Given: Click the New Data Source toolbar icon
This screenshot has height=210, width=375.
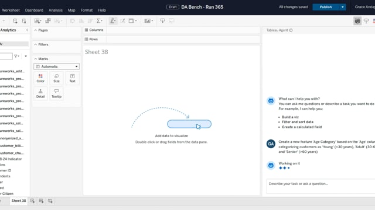Looking at the screenshot, I should click(x=15, y=21).
